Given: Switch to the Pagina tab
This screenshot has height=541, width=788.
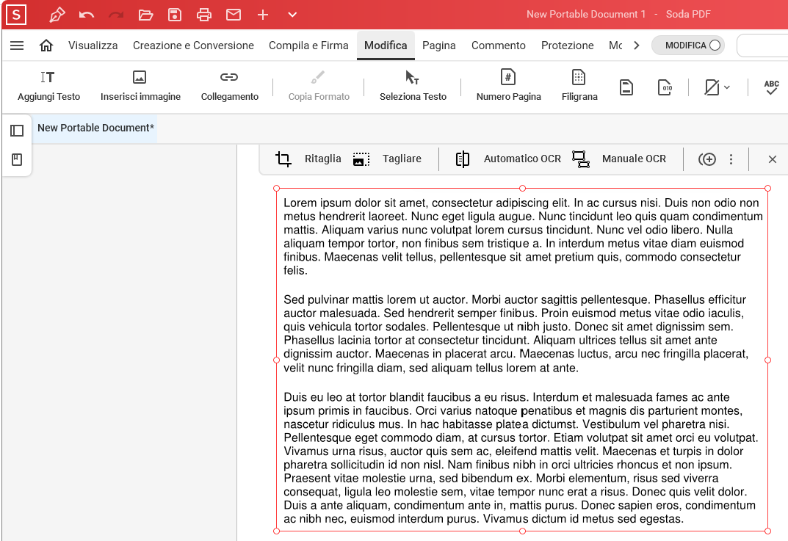Looking at the screenshot, I should pos(438,46).
